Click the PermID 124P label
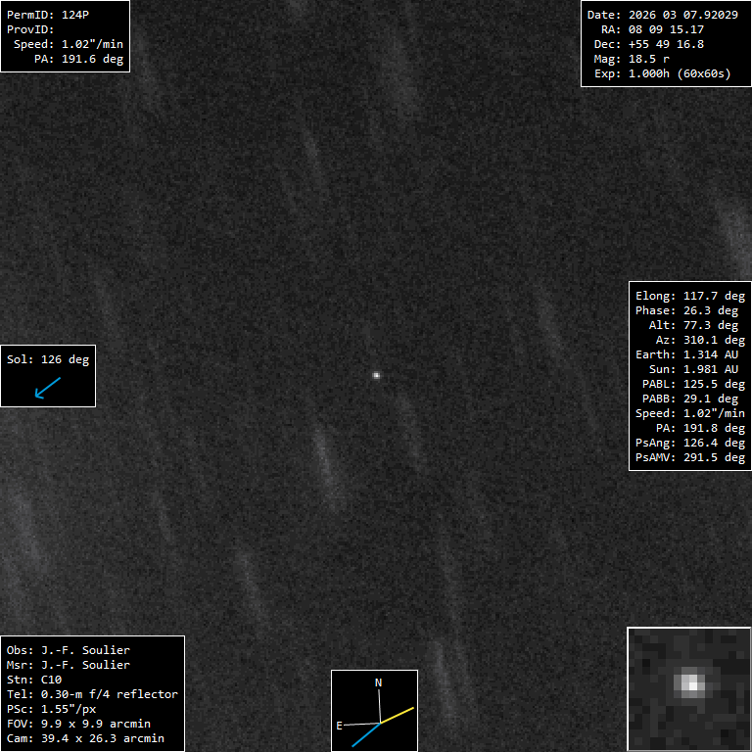The height and width of the screenshot is (752, 752). click(50, 15)
